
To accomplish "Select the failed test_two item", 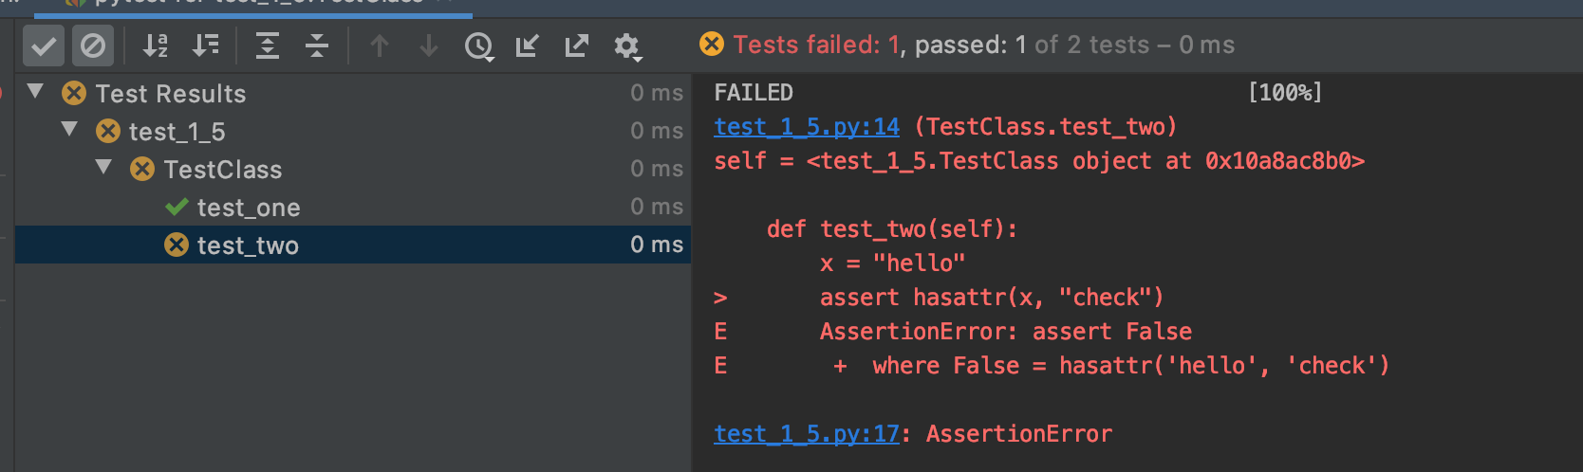I will tap(248, 245).
